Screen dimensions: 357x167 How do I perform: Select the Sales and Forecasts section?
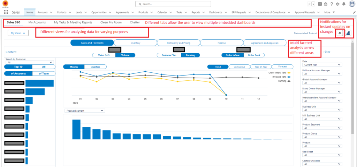[x=92, y=43]
